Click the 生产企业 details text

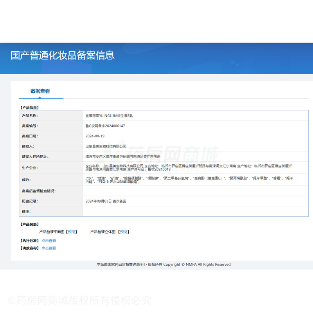(x=188, y=167)
